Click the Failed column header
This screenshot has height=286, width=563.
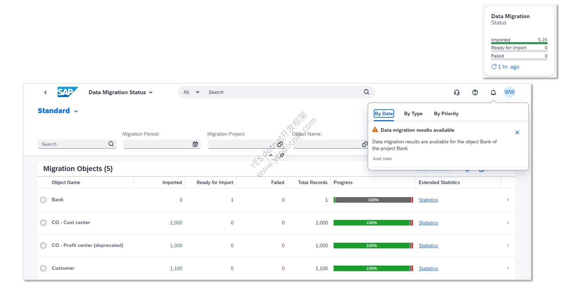(278, 182)
